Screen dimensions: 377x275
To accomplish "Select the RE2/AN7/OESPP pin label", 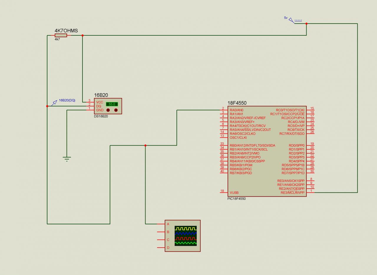I will click(292, 189).
